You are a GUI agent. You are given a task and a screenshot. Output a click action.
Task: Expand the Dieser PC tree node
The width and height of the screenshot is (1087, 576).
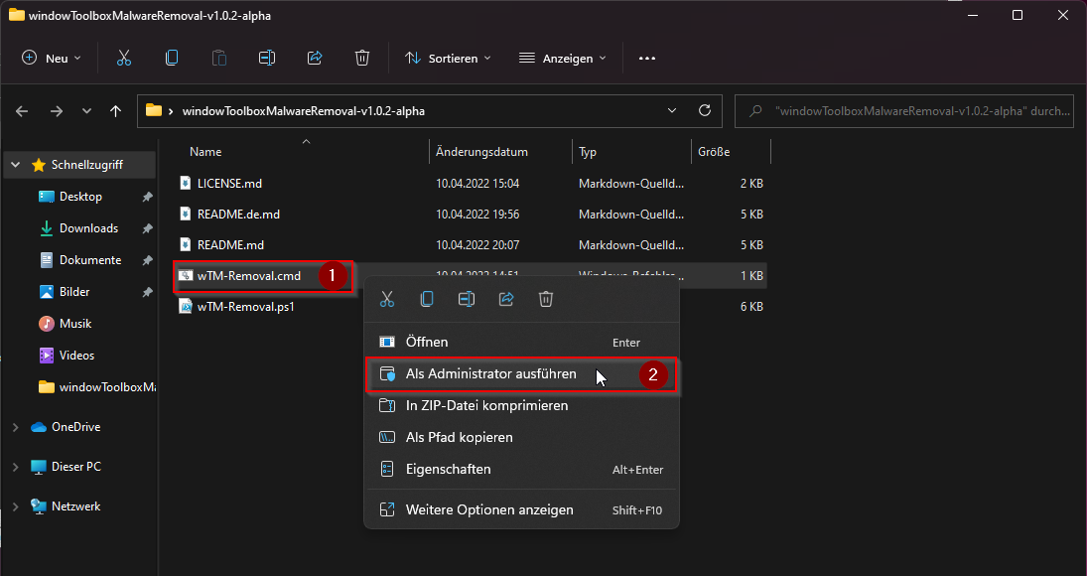[15, 467]
